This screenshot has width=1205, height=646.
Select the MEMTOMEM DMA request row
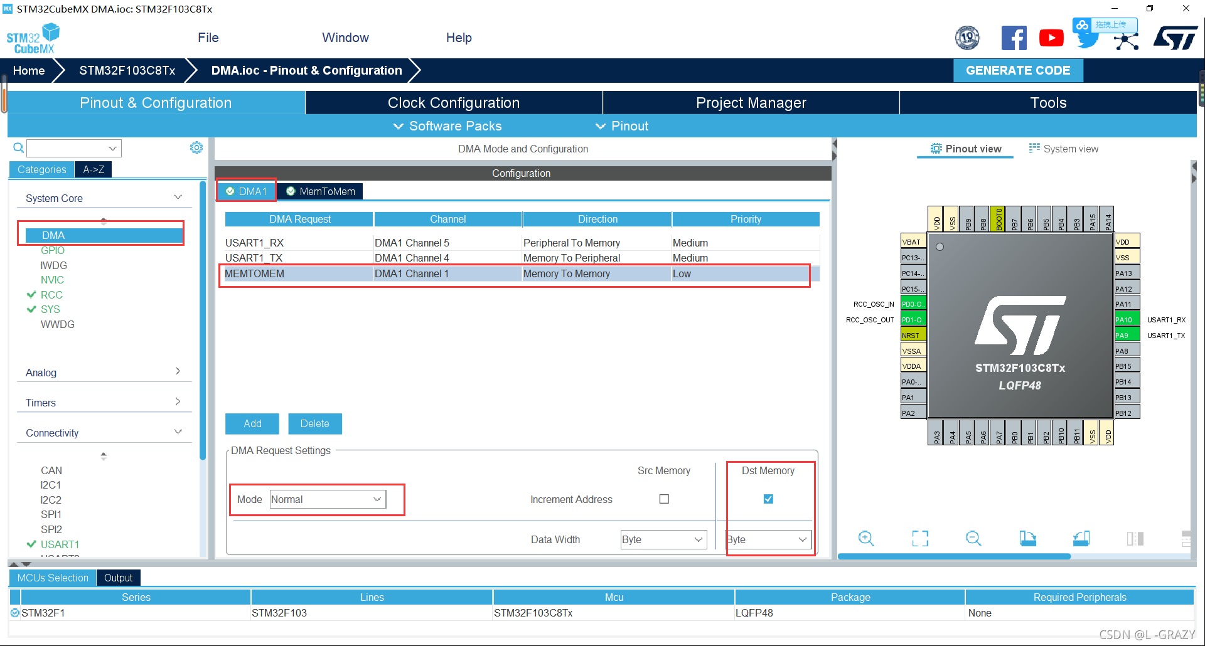coord(522,273)
